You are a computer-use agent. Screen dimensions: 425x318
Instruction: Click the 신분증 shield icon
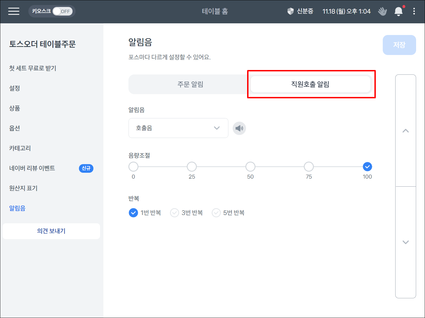click(x=290, y=11)
